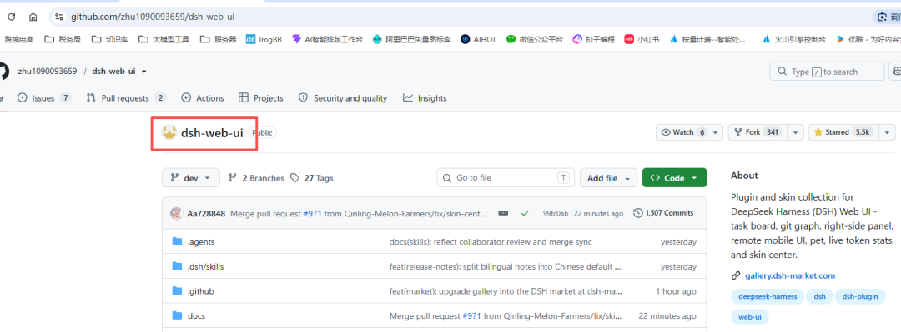Switch to the Actions tab

pos(203,98)
